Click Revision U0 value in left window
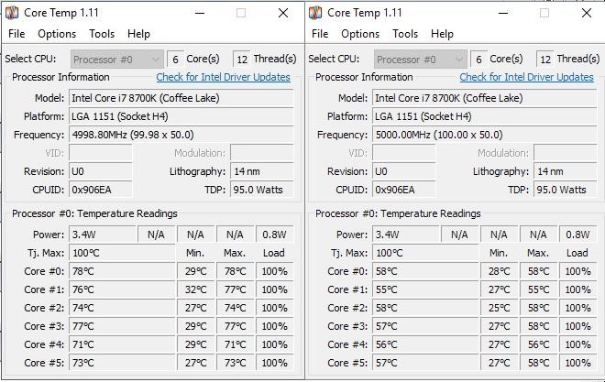605x382 pixels. click(x=101, y=171)
